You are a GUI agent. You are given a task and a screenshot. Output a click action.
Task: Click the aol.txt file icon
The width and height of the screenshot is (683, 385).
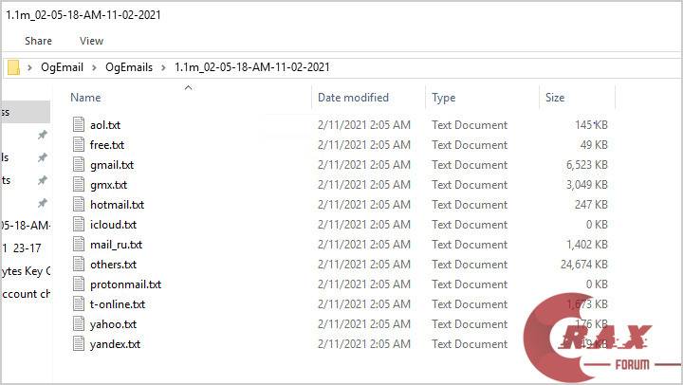coord(80,125)
